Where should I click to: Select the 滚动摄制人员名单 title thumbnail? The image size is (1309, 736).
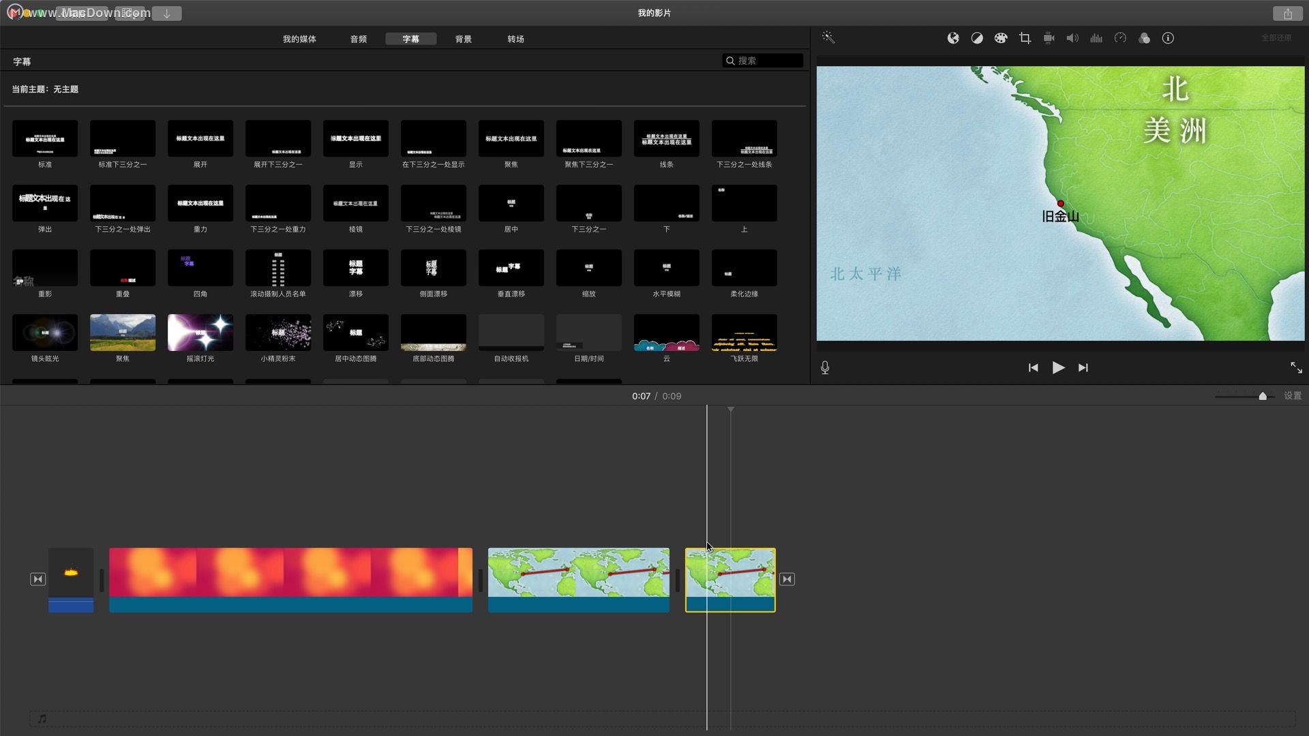click(x=278, y=268)
